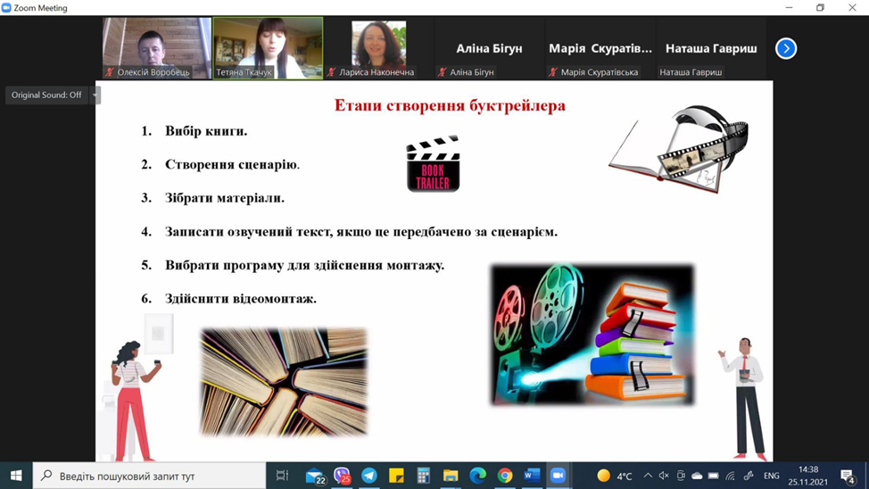
Task: Click the Наташа Гавриш participant tile
Action: pos(710,48)
